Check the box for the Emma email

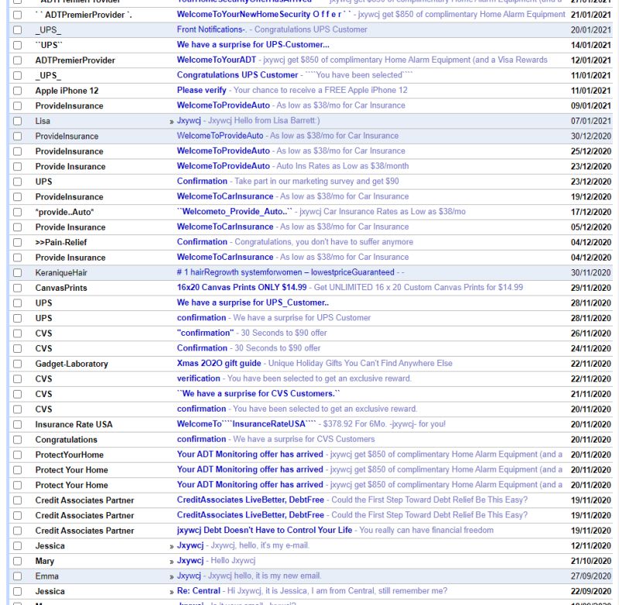tap(17, 576)
